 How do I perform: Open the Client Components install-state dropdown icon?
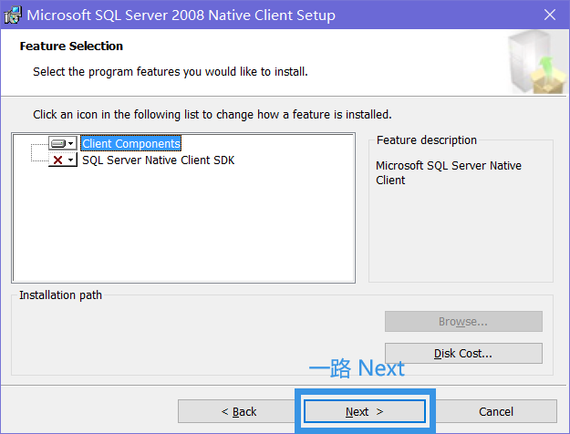tap(63, 143)
